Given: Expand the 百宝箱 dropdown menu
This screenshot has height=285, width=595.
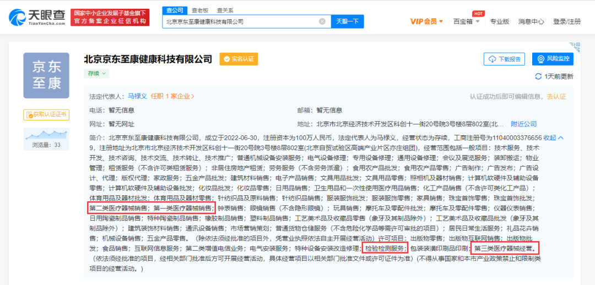Looking at the screenshot, I should (x=466, y=21).
